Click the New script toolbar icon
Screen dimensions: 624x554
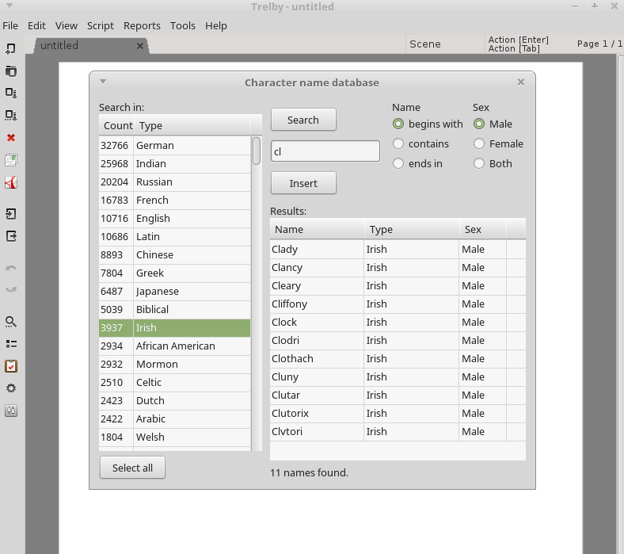11,48
